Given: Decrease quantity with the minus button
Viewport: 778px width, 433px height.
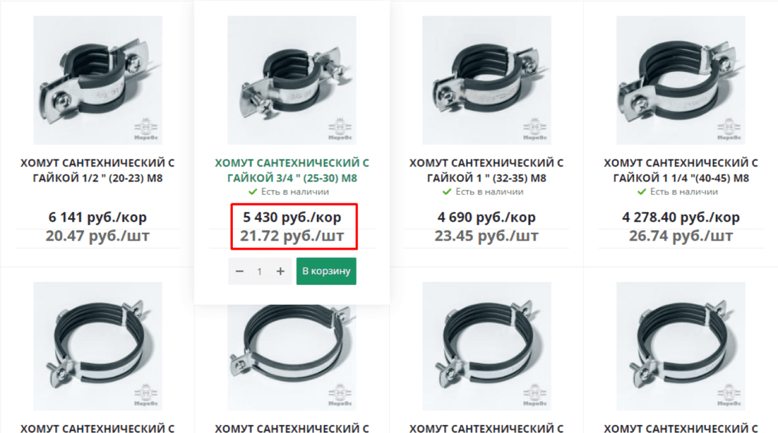Looking at the screenshot, I should 239,271.
